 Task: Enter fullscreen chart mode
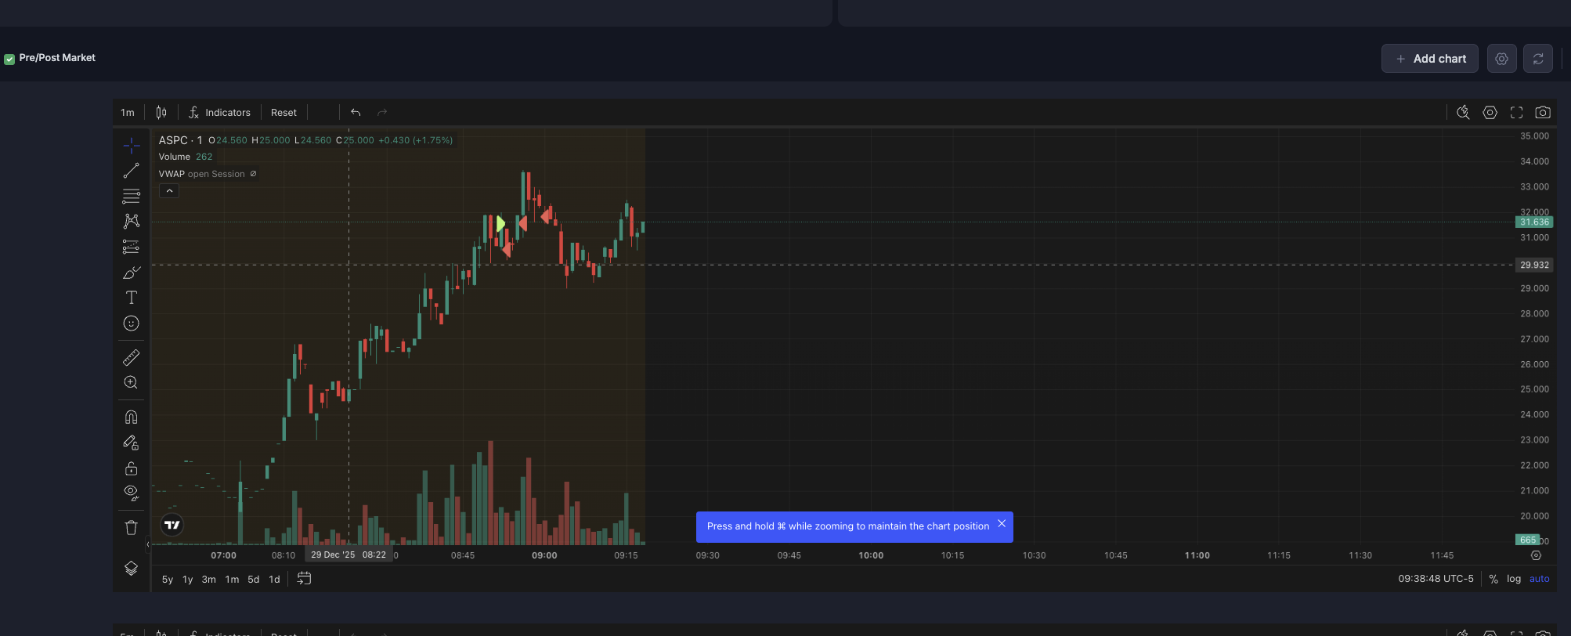coord(1516,113)
